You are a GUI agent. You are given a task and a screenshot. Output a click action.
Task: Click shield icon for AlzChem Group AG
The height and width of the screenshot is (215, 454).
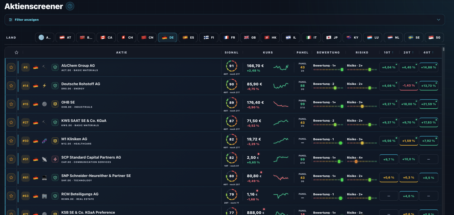(55, 67)
